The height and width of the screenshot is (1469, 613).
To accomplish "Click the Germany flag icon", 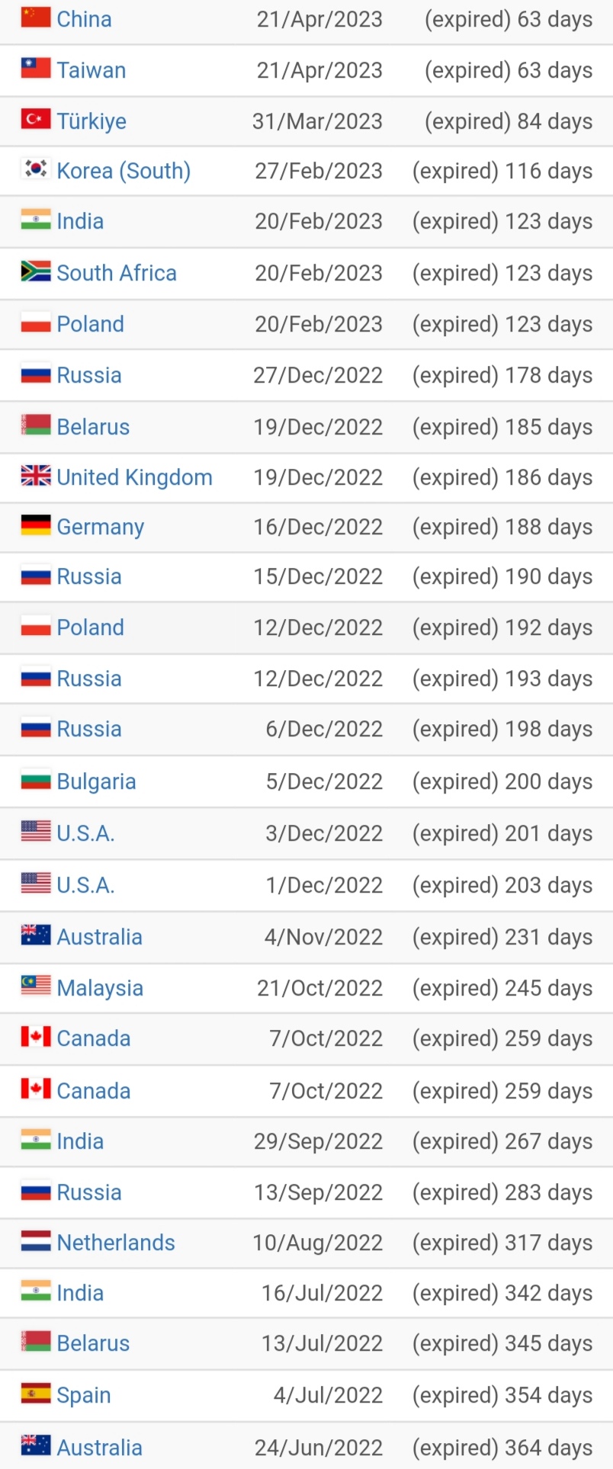I will tap(36, 525).
